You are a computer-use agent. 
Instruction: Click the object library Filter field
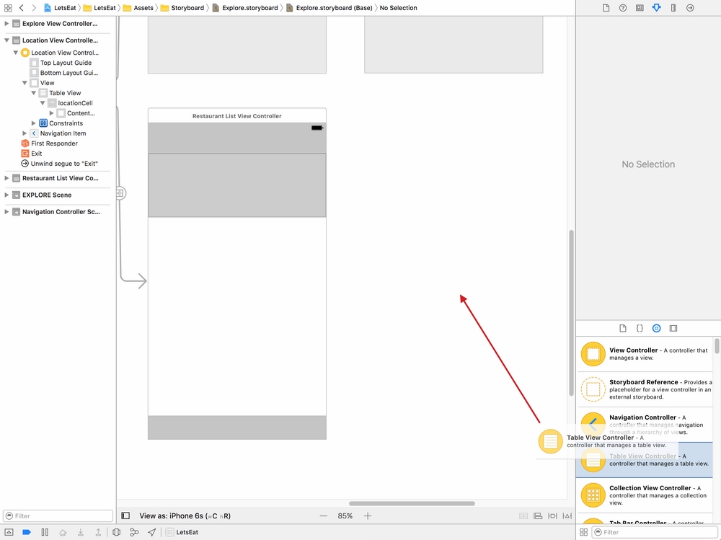(655, 532)
